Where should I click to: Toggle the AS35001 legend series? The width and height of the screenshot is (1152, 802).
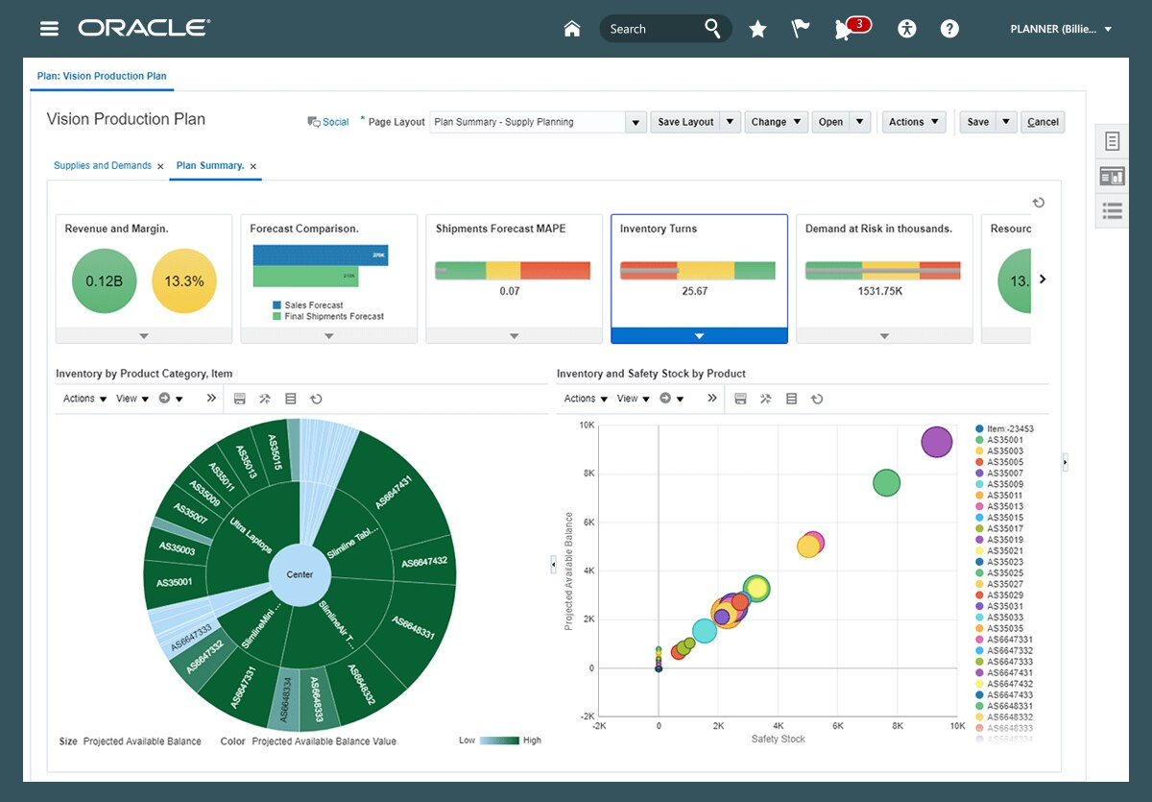pos(1004,440)
